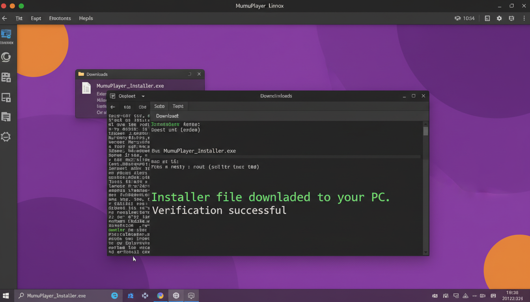Click the Downlaadt header label

[167, 116]
